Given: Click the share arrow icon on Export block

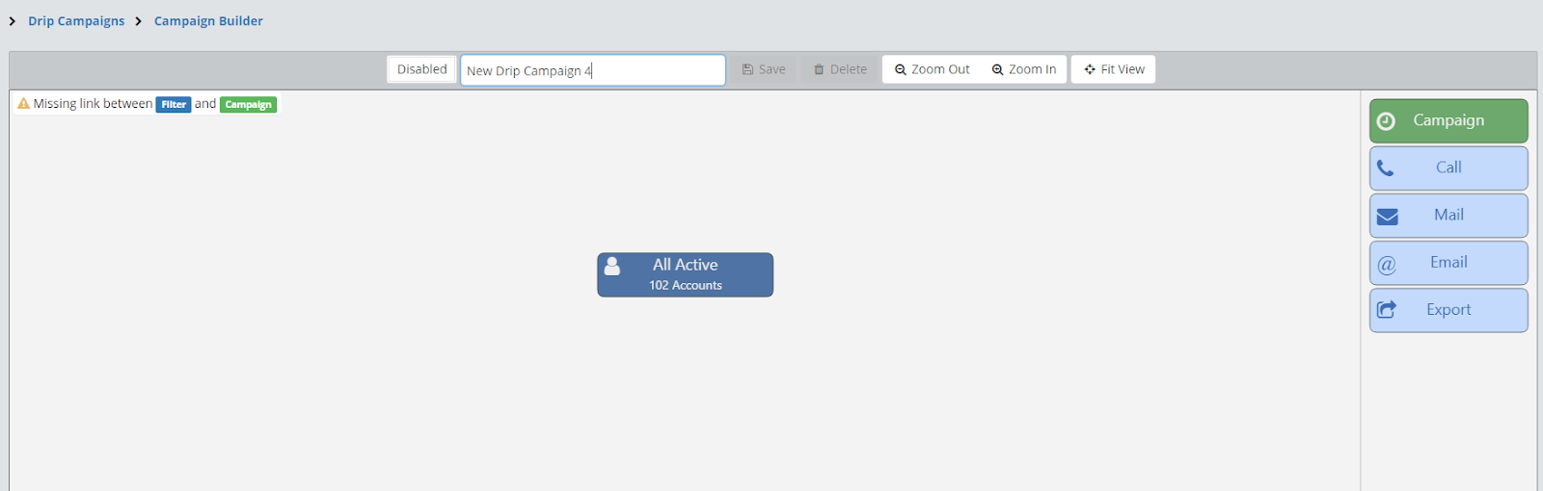Looking at the screenshot, I should (1387, 310).
